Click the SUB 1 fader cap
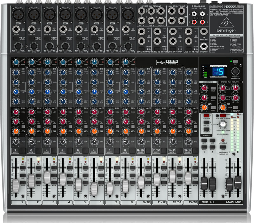Screen dimensions: 254x223 point(204,184)
